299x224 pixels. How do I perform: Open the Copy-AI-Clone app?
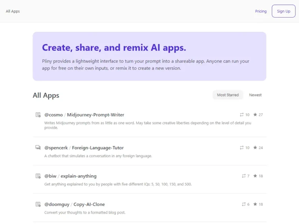89,204
